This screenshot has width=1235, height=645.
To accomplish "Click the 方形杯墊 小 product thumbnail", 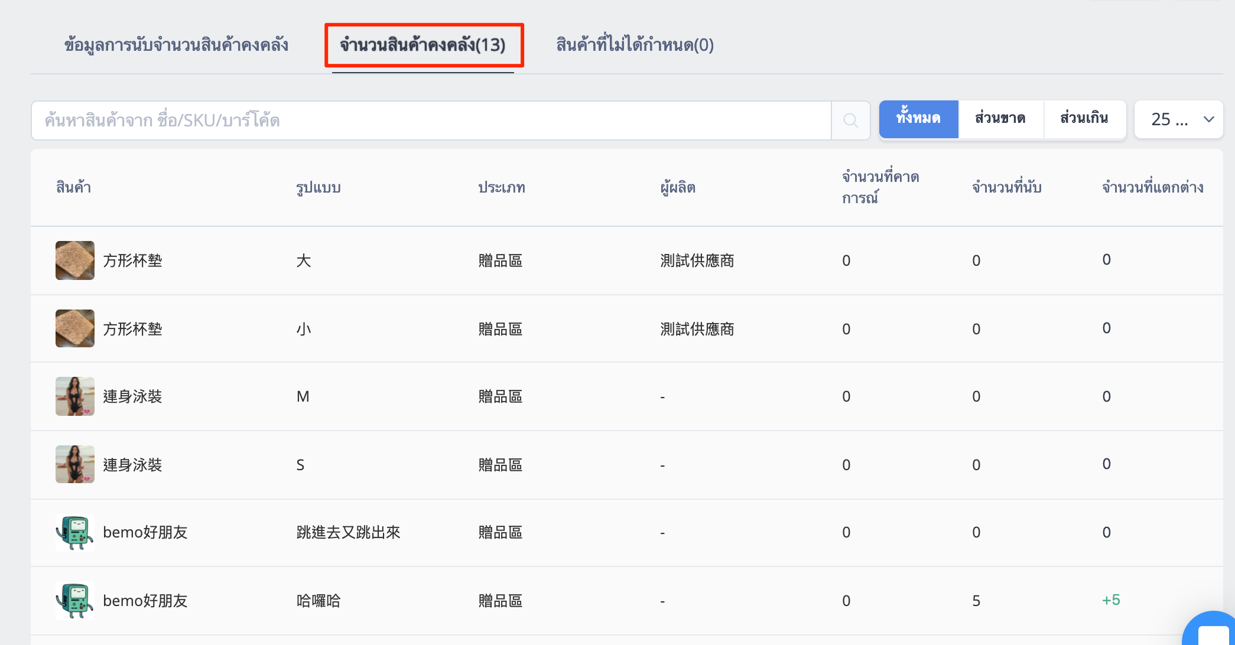I will [75, 328].
